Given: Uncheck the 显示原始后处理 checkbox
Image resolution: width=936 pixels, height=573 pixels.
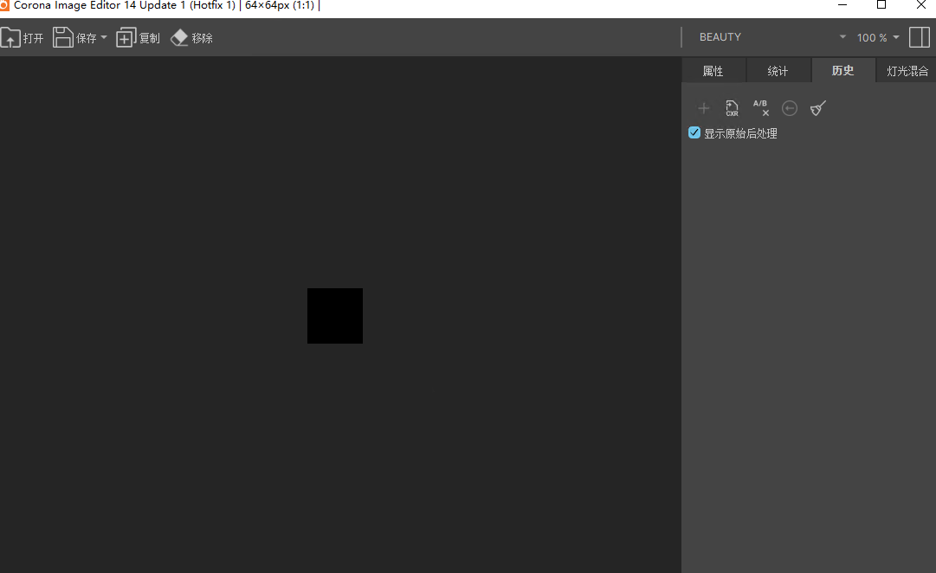Looking at the screenshot, I should [694, 132].
